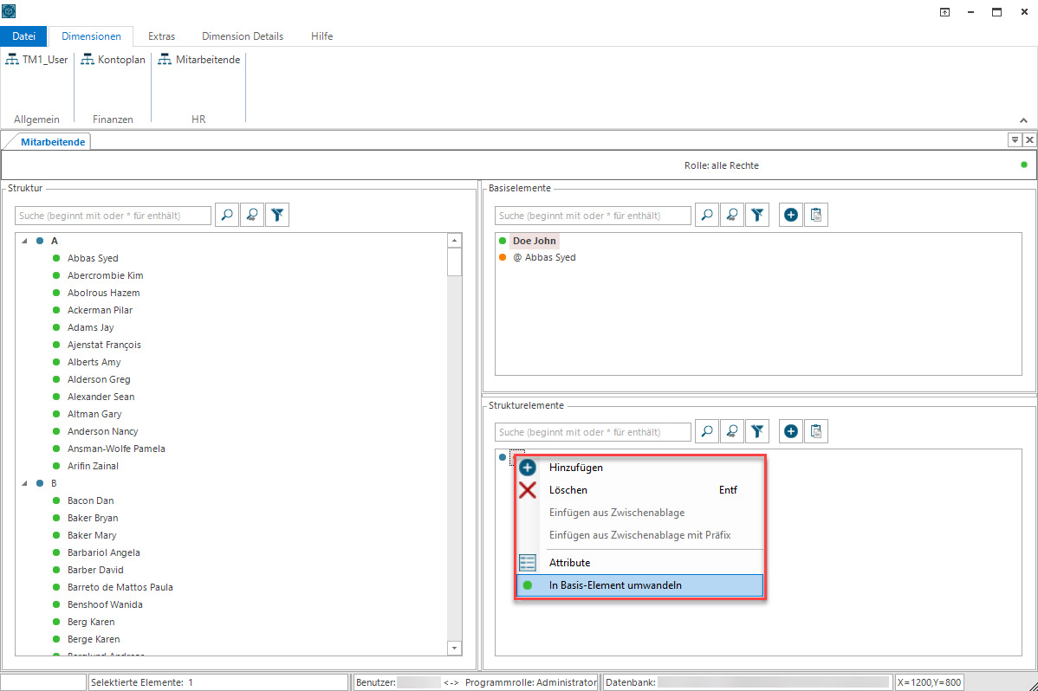Close the Mitarbeitende document tab panel
Screen dimensions: 1038x691
[x=1029, y=139]
